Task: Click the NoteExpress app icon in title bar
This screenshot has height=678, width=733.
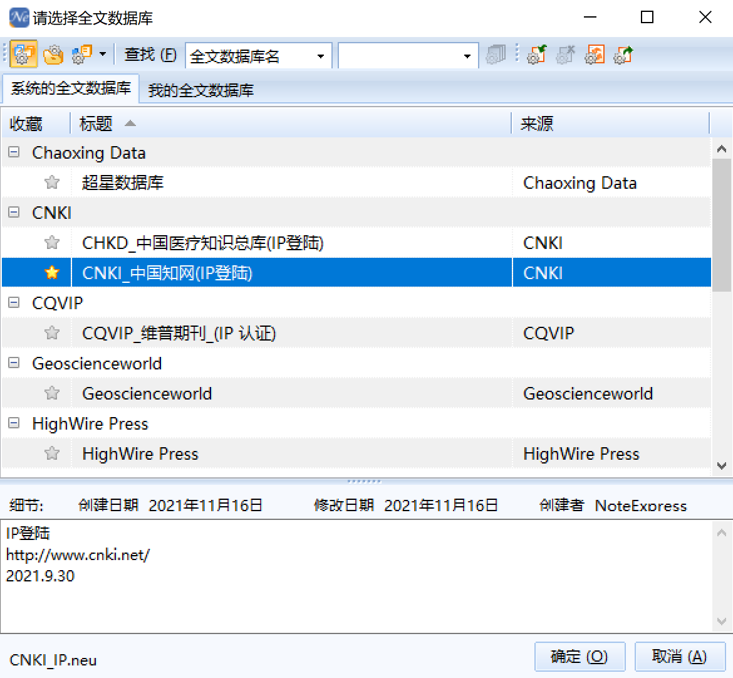Action: coord(19,18)
